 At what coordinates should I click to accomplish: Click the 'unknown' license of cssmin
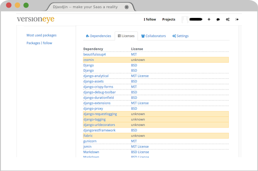coord(138,60)
